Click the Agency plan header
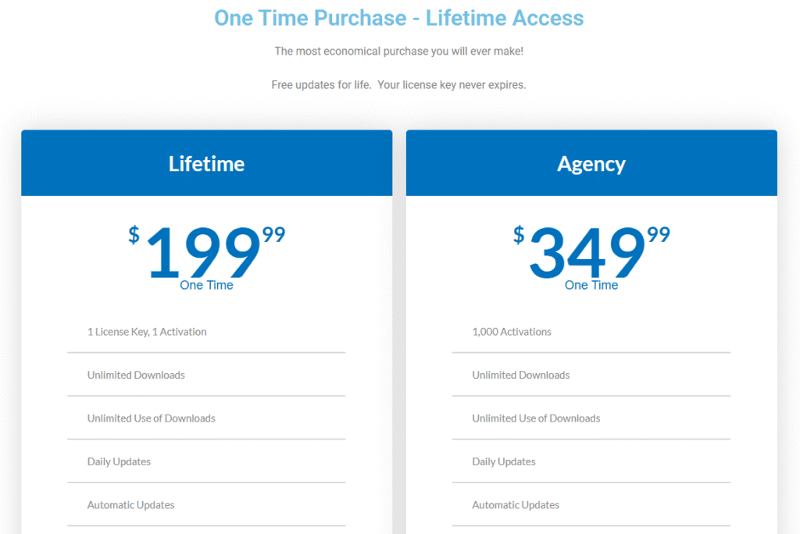The width and height of the screenshot is (800, 534). pyautogui.click(x=591, y=162)
